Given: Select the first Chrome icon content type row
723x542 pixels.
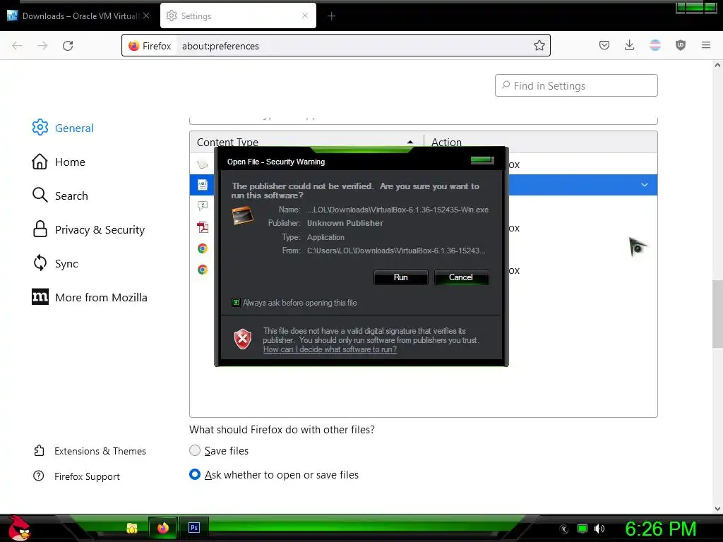Looking at the screenshot, I should pyautogui.click(x=203, y=248).
